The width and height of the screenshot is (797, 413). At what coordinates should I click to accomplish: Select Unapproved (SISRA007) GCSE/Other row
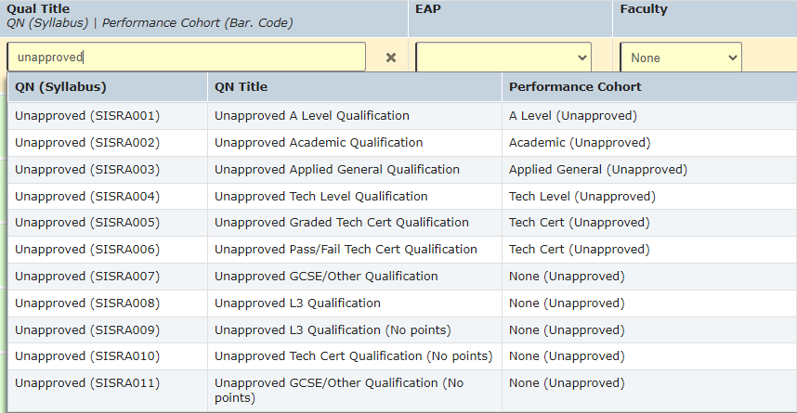[x=87, y=277]
